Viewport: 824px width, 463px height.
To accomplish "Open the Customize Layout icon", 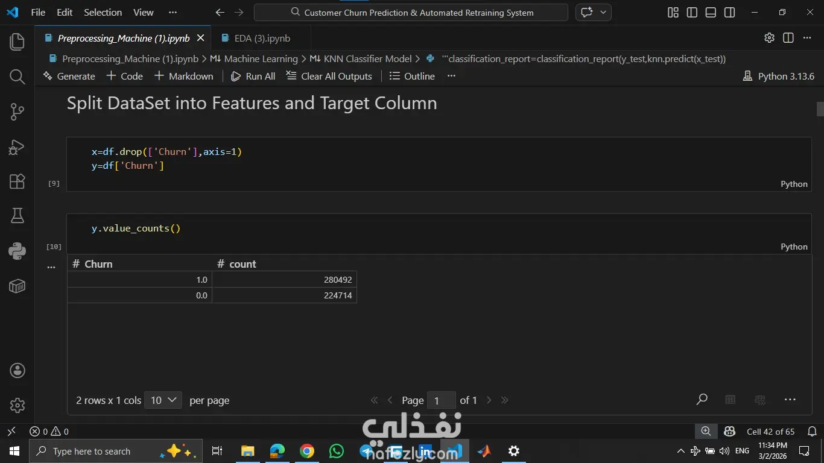I will (x=673, y=12).
